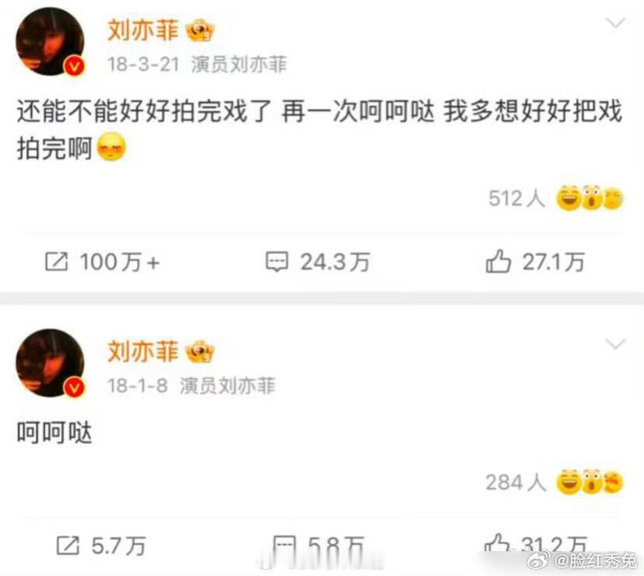The width and height of the screenshot is (644, 576).
Task: Open 刘亦菲 username on the second post
Action: (143, 352)
